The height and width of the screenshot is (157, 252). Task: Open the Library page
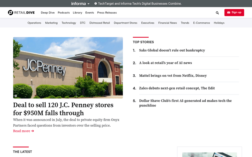click(x=77, y=13)
